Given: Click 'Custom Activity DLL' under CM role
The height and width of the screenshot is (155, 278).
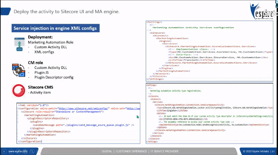Looking at the screenshot, I should coord(51,68).
